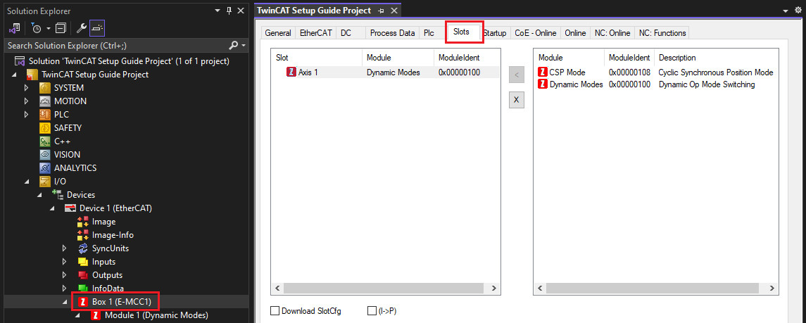Collapse the Device 1 (EtherCAT) arrow
Image resolution: width=806 pixels, height=323 pixels.
(52, 208)
